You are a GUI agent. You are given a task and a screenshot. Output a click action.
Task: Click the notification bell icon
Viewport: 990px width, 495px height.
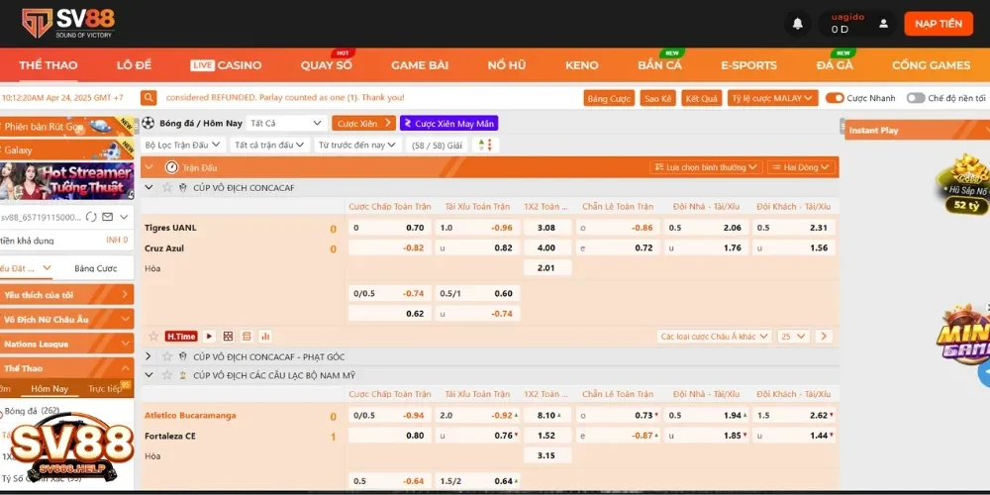coord(798,24)
